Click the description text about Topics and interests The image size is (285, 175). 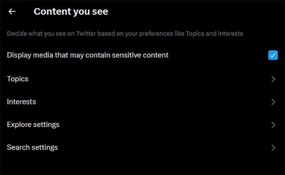point(125,34)
